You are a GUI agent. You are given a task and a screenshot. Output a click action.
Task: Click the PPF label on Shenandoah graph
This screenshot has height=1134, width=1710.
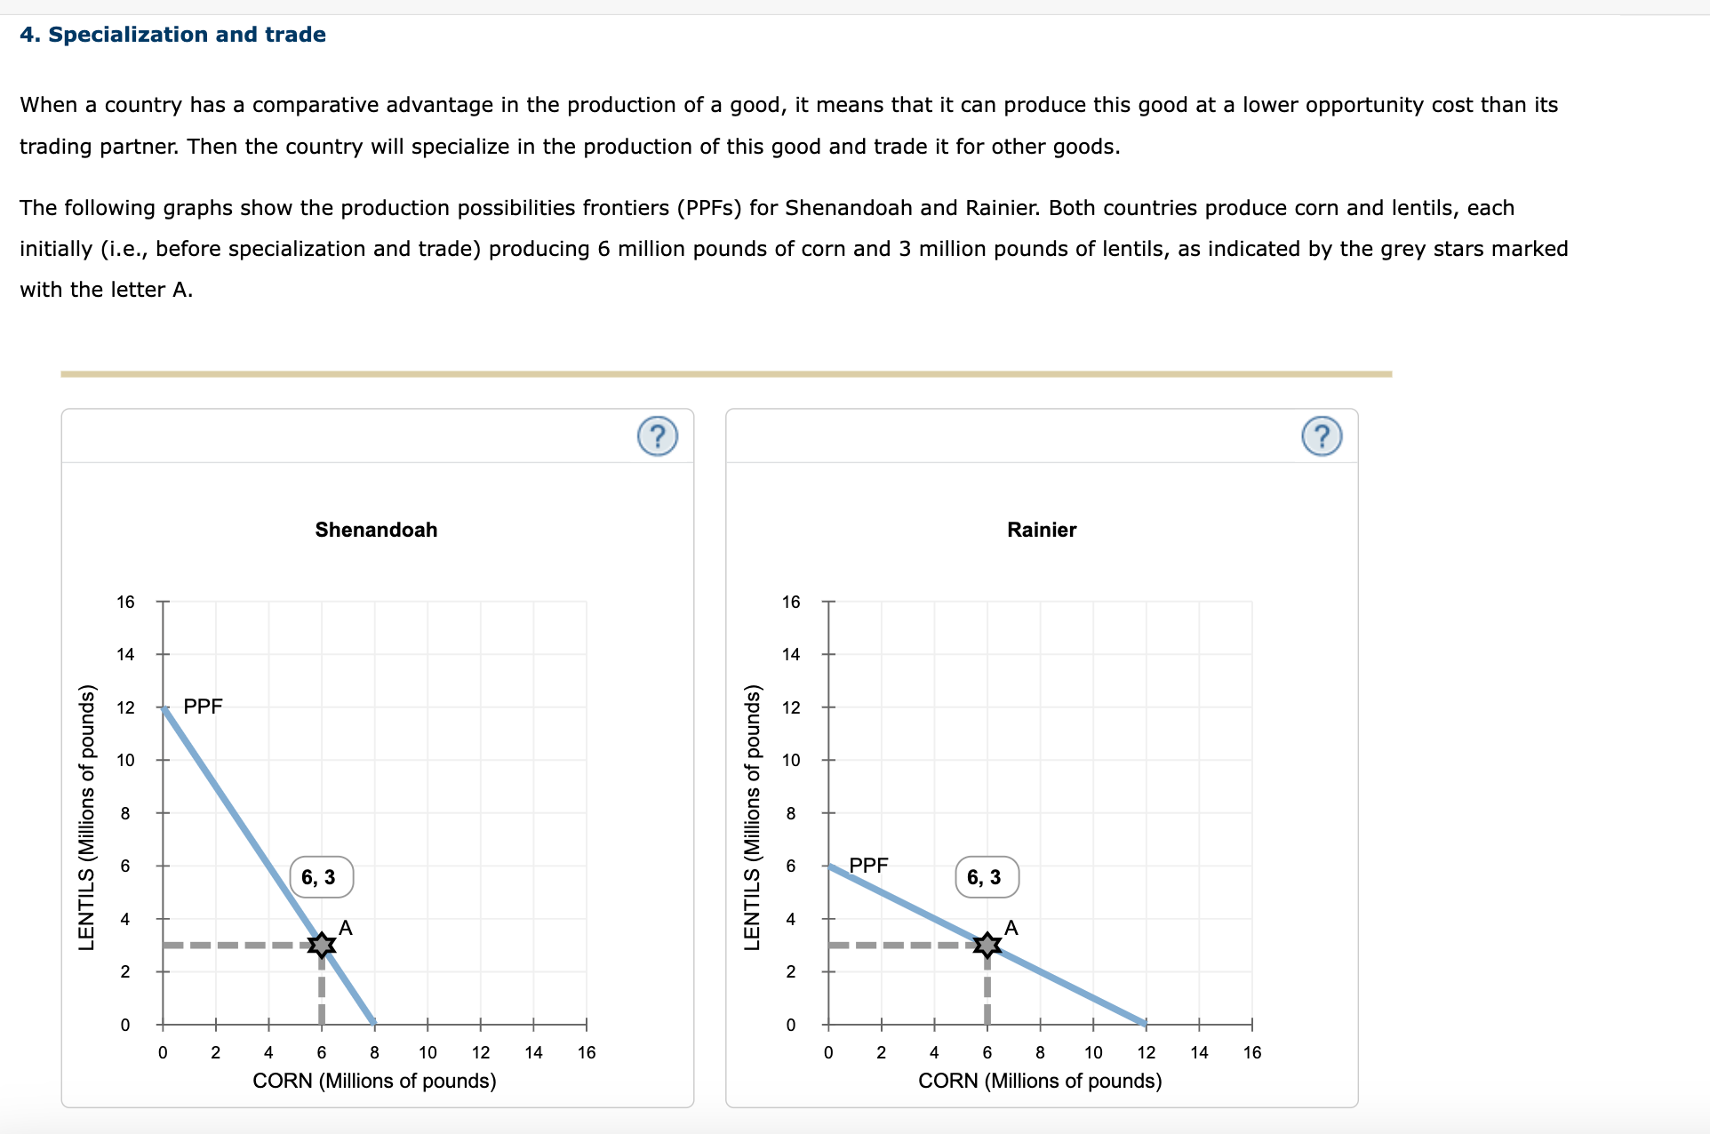click(x=204, y=707)
